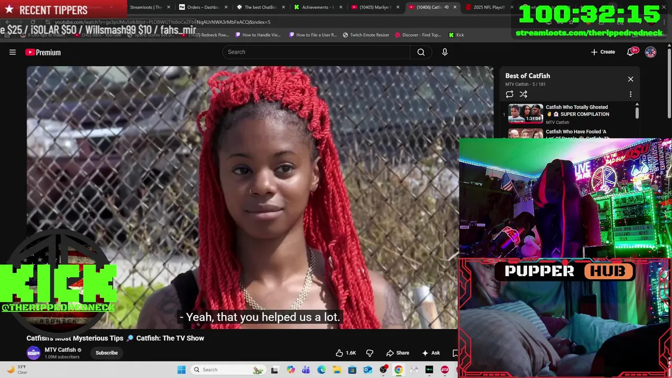
Task: Open Task View from taskbar
Action: point(275,370)
